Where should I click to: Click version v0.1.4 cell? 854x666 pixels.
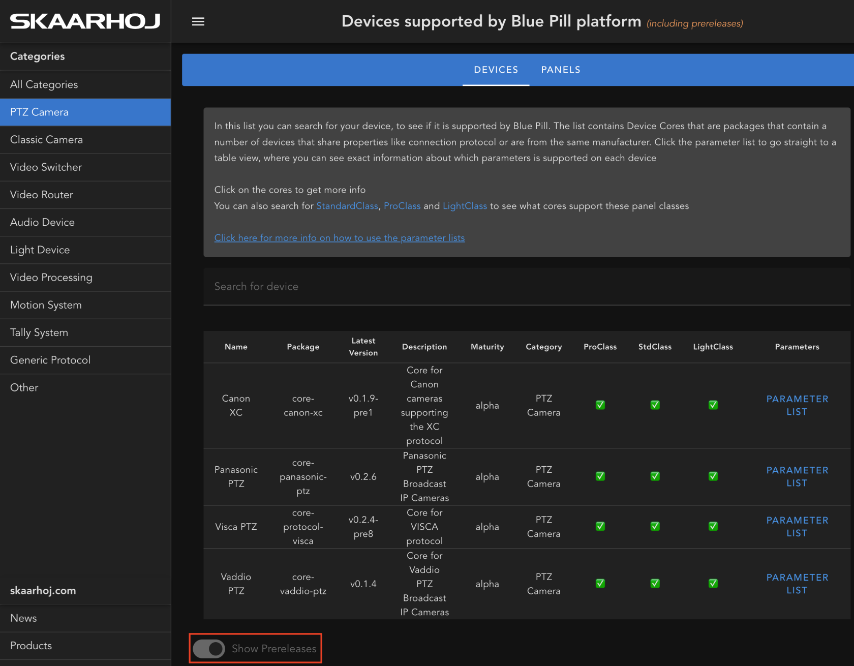363,584
